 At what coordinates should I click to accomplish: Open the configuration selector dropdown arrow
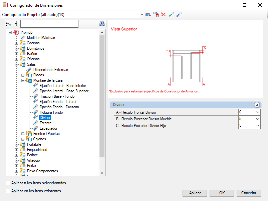tap(142, 15)
